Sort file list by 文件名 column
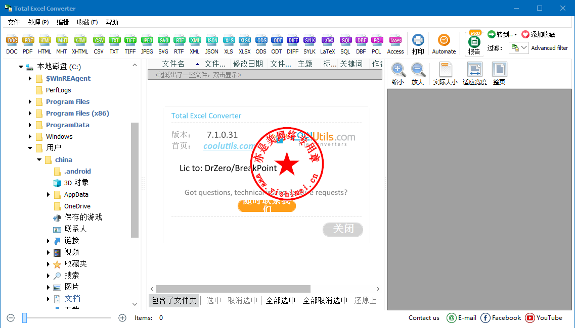The height and width of the screenshot is (328, 575). point(173,64)
